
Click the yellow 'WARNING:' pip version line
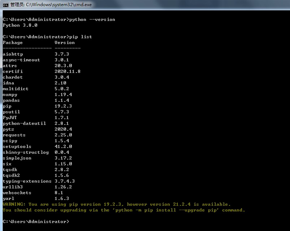(117, 204)
